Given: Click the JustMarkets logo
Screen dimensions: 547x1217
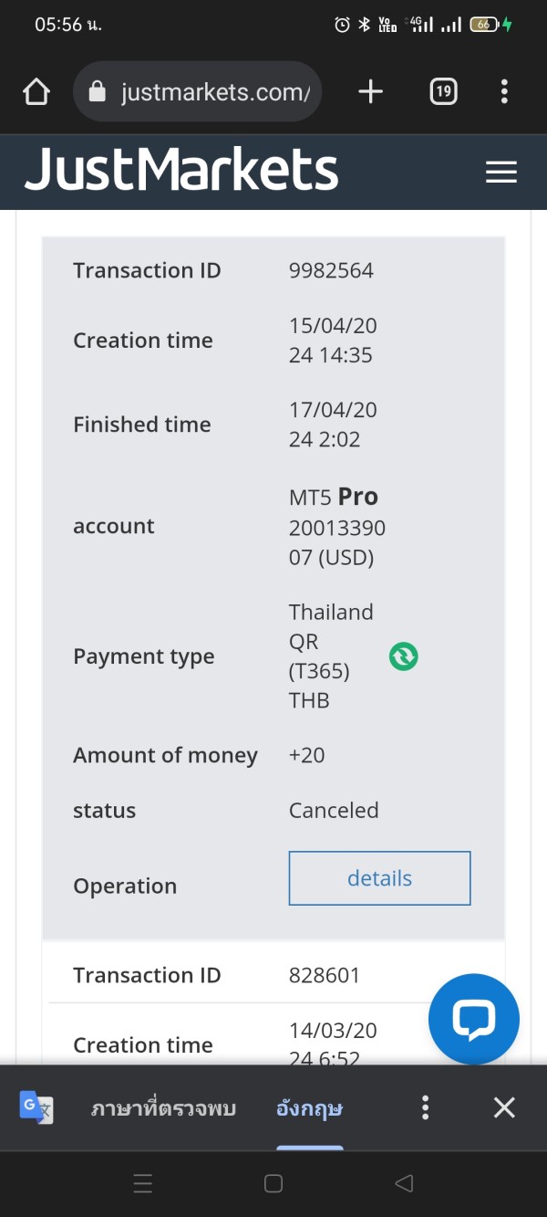Looking at the screenshot, I should tap(181, 172).
